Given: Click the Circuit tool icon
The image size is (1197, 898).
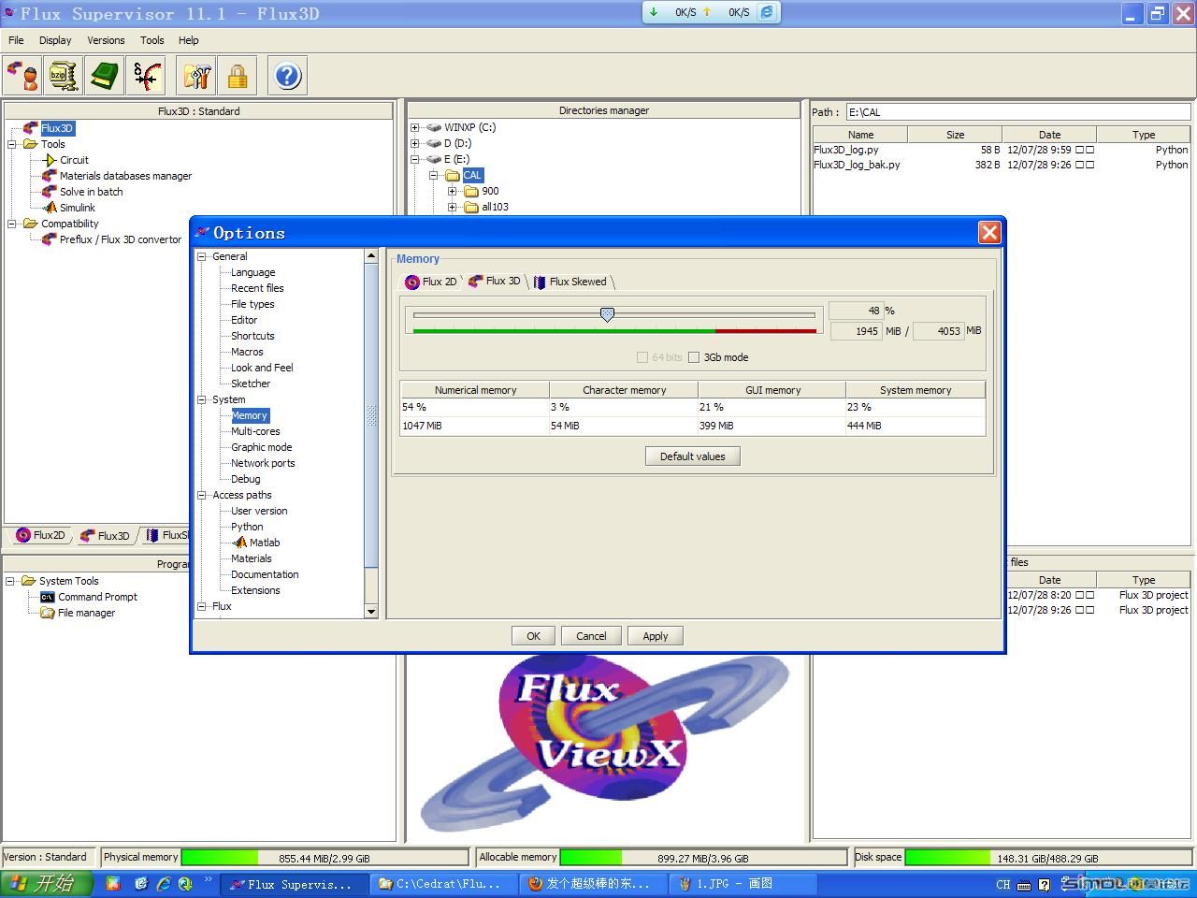Looking at the screenshot, I should (50, 160).
